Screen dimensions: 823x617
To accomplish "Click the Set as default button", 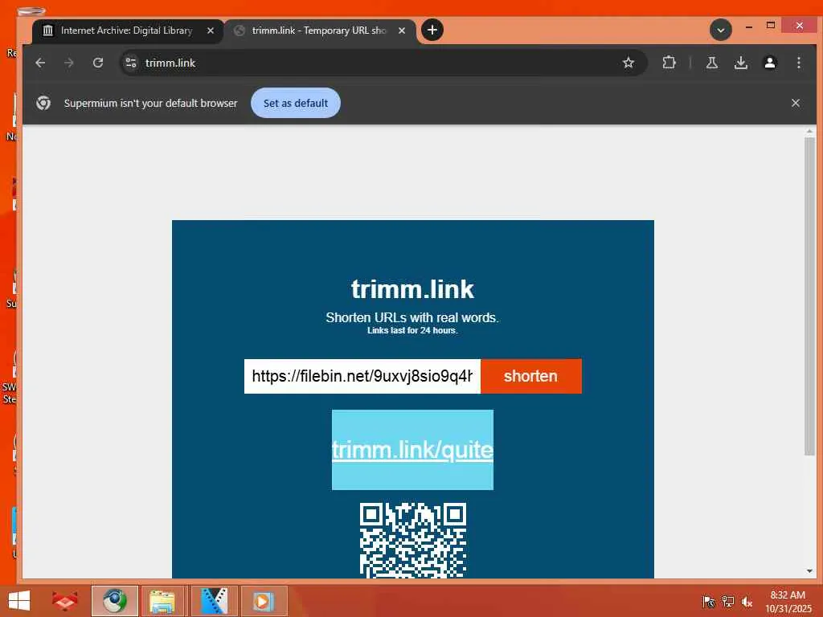I will [x=296, y=103].
